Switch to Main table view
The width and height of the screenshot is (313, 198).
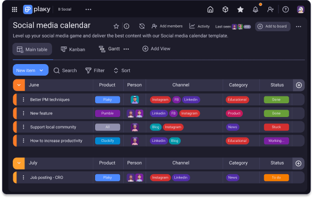coord(32,49)
